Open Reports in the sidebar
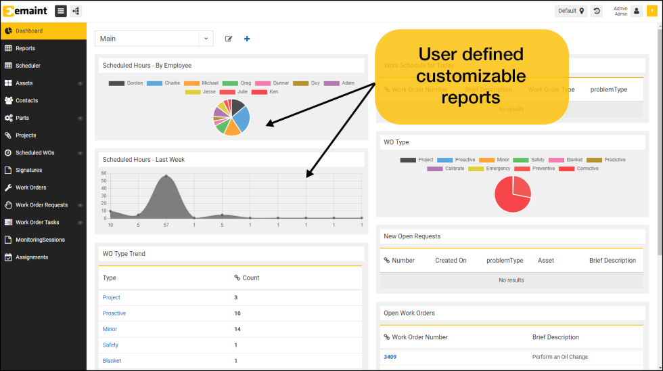The height and width of the screenshot is (371, 663). [x=25, y=48]
